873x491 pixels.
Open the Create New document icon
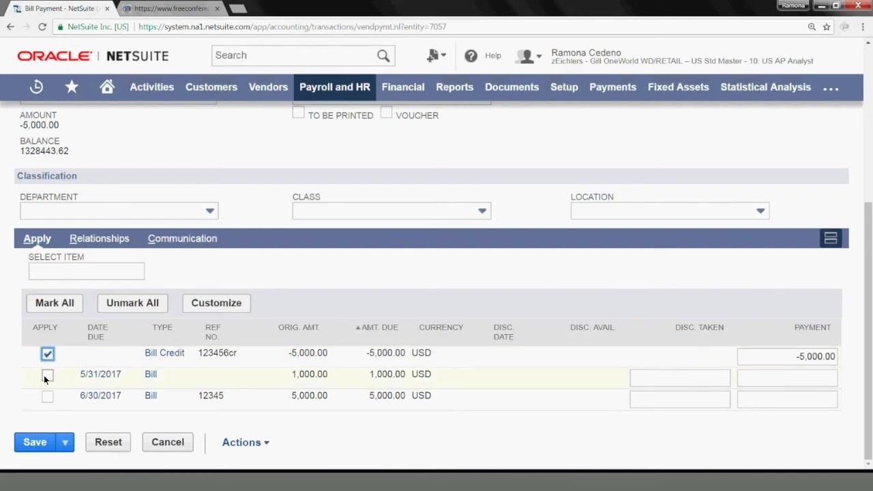(x=436, y=56)
